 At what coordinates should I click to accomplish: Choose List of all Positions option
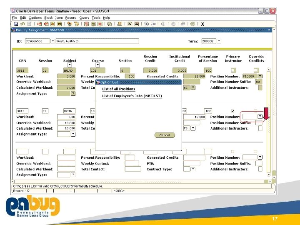119,89
